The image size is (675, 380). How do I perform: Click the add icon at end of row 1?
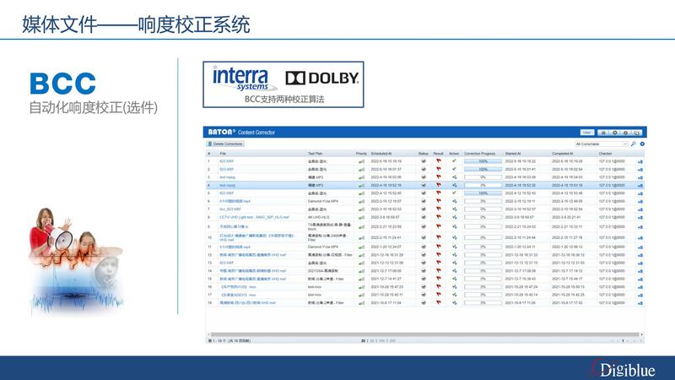[640, 160]
